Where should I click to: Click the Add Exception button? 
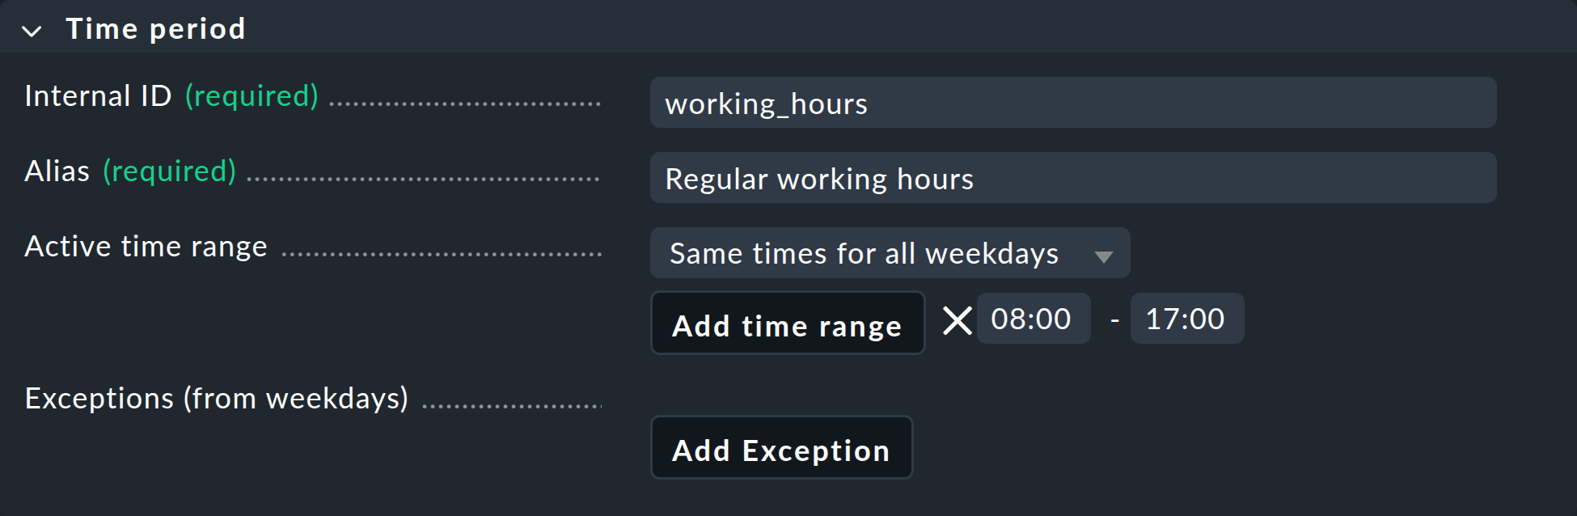point(782,447)
